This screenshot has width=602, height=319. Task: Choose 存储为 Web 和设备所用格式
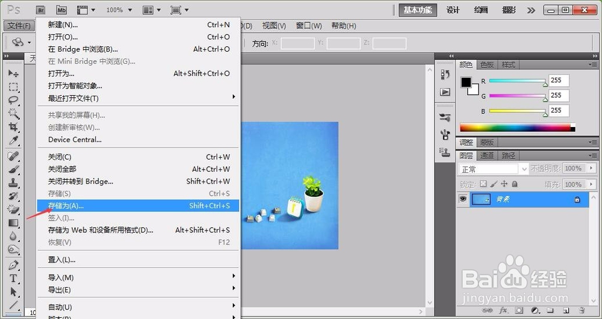click(138, 230)
